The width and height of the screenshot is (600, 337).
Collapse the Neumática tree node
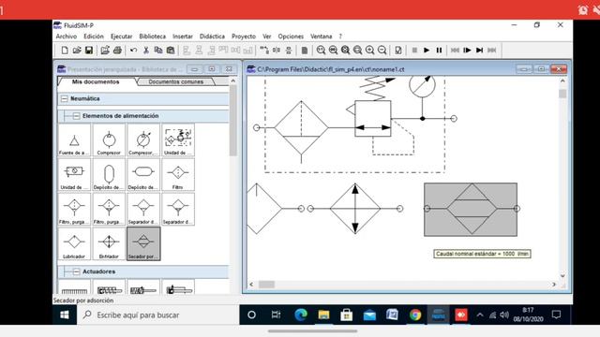click(65, 98)
